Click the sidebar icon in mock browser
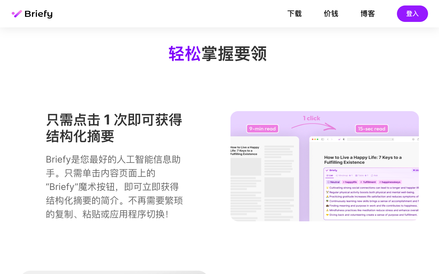The height and width of the screenshot is (274, 439). coord(323,139)
